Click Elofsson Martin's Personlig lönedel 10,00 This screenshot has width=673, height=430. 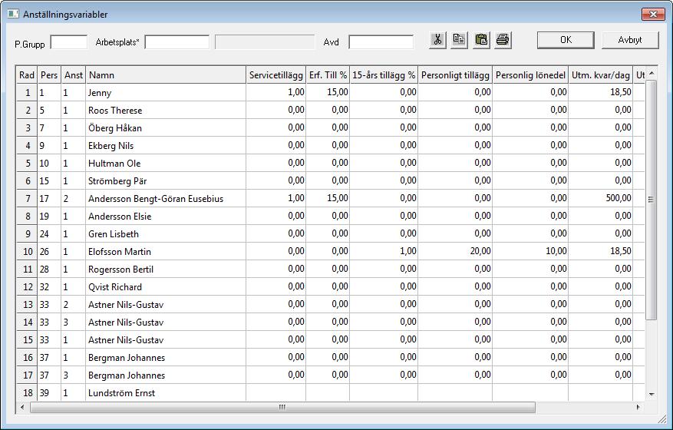pos(530,251)
